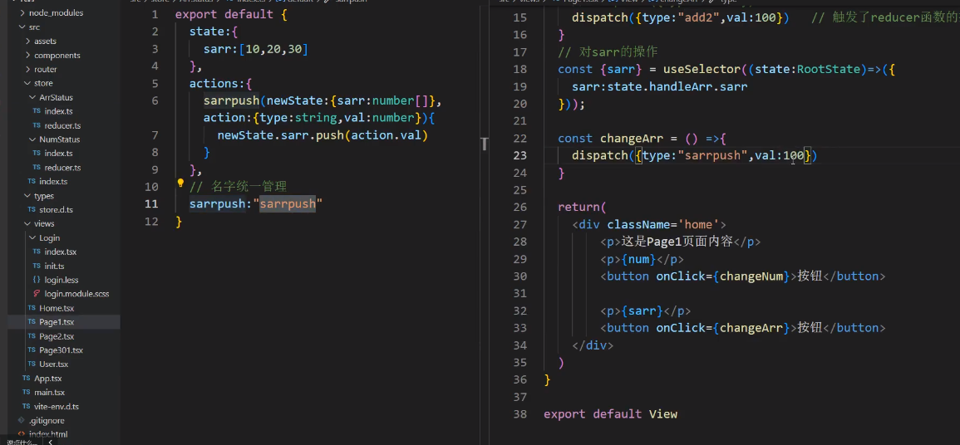960x445 pixels.
Task: Open User.tsx in the explorer
Action: (54, 364)
